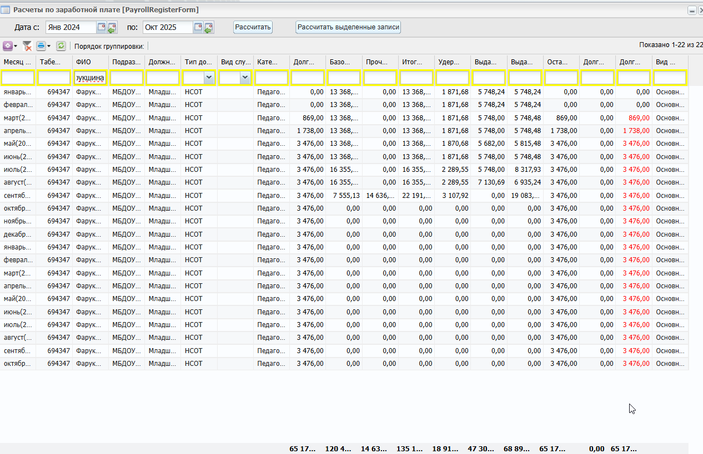Click green-arrow date icon after Янв 2024

pos(112,27)
